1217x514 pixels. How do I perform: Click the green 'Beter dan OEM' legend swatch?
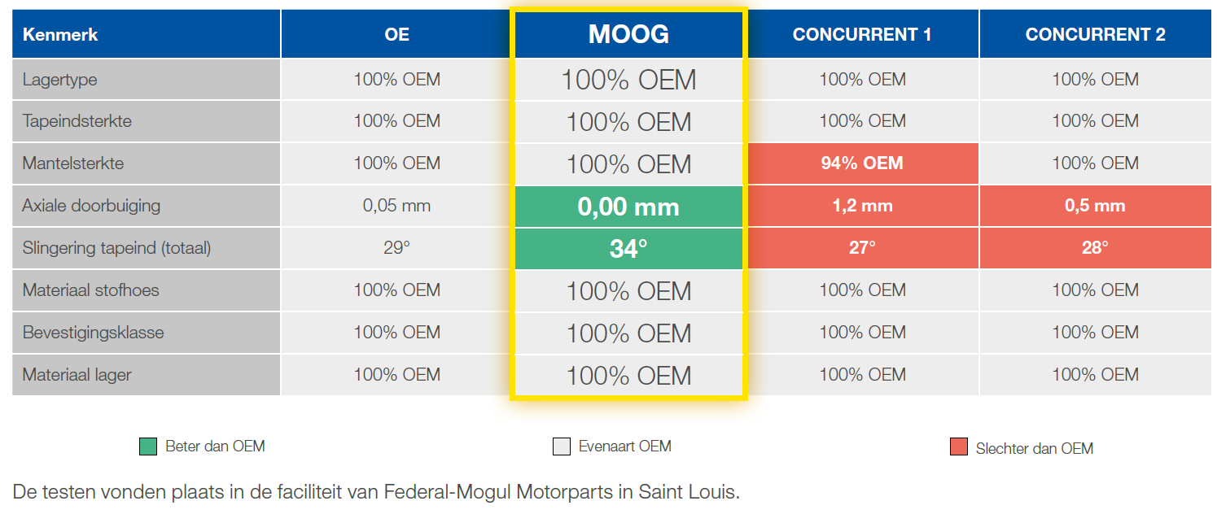pyautogui.click(x=148, y=446)
